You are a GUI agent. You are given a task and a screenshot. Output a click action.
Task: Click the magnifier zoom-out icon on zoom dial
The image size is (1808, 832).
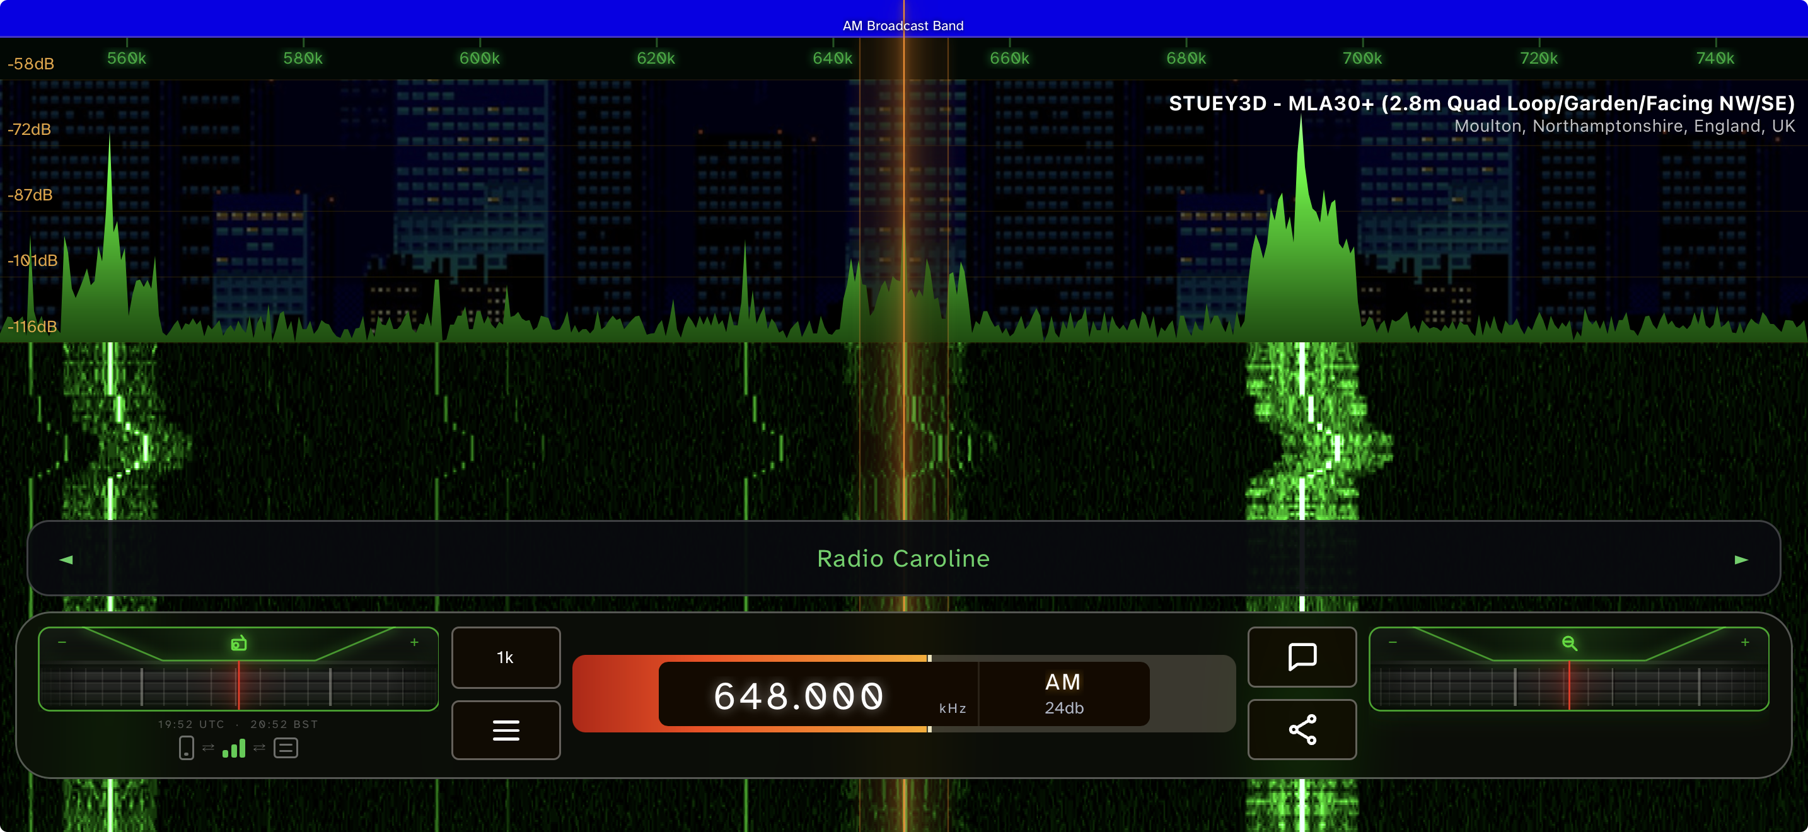pyautogui.click(x=1569, y=642)
